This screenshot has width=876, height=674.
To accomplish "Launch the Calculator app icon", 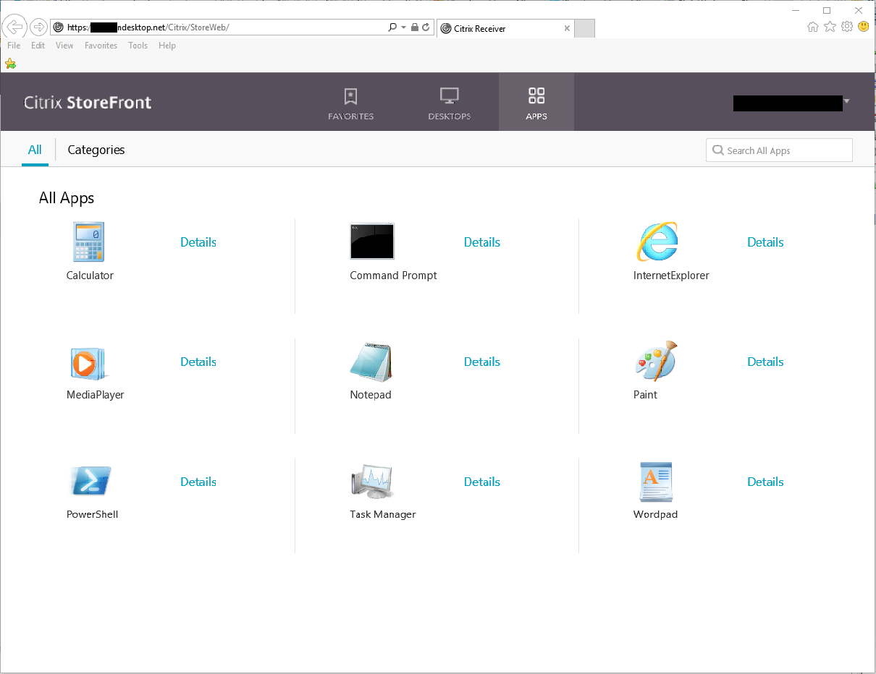I will [89, 242].
